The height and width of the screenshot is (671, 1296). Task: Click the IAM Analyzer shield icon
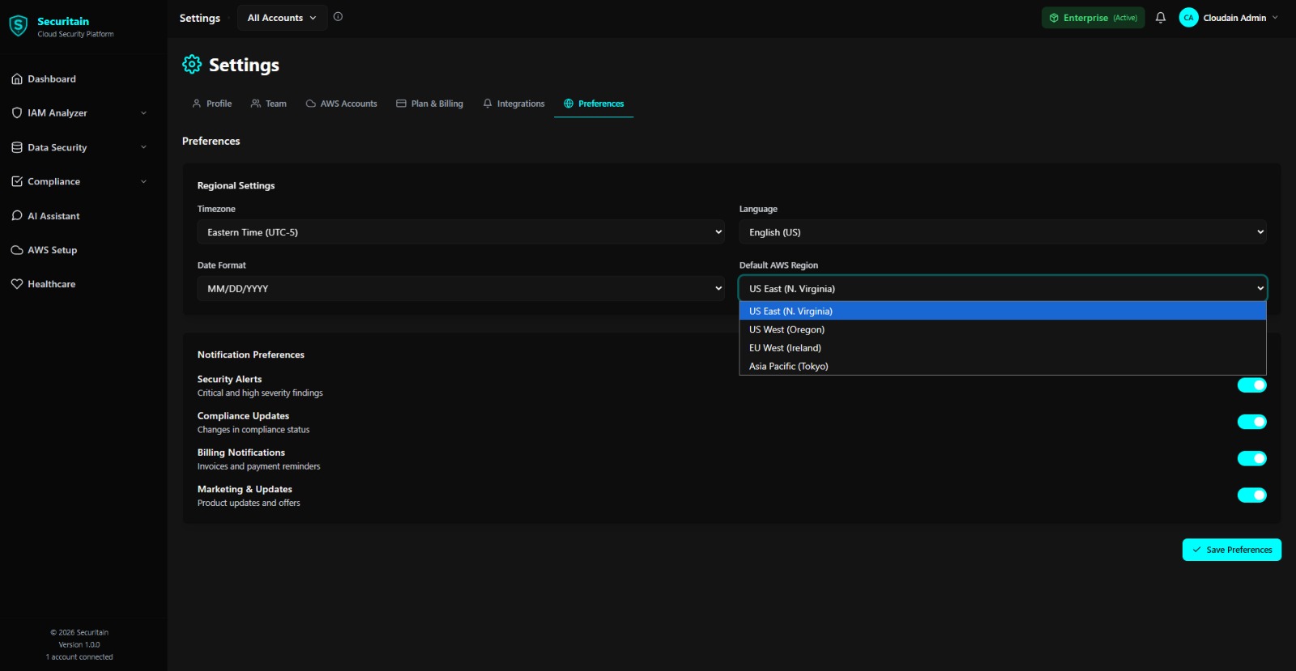click(x=17, y=113)
